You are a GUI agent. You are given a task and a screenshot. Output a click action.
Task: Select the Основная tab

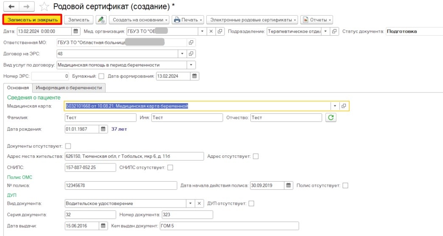coord(18,88)
